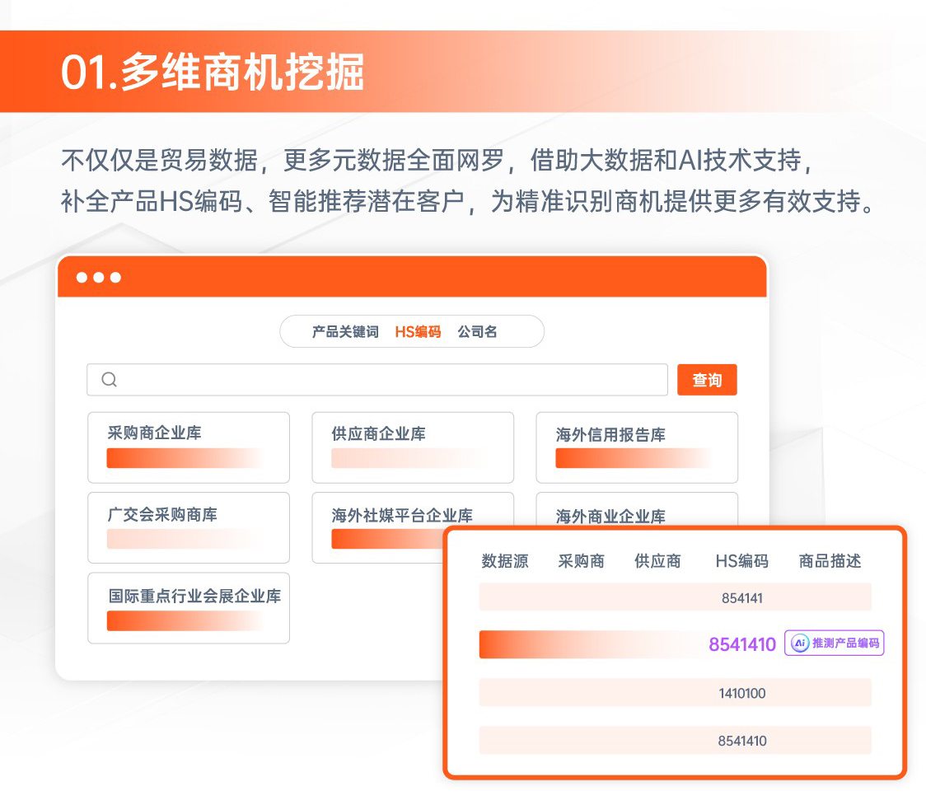This screenshot has width=926, height=805.
Task: Click the AI badge icon
Action: pos(799,644)
